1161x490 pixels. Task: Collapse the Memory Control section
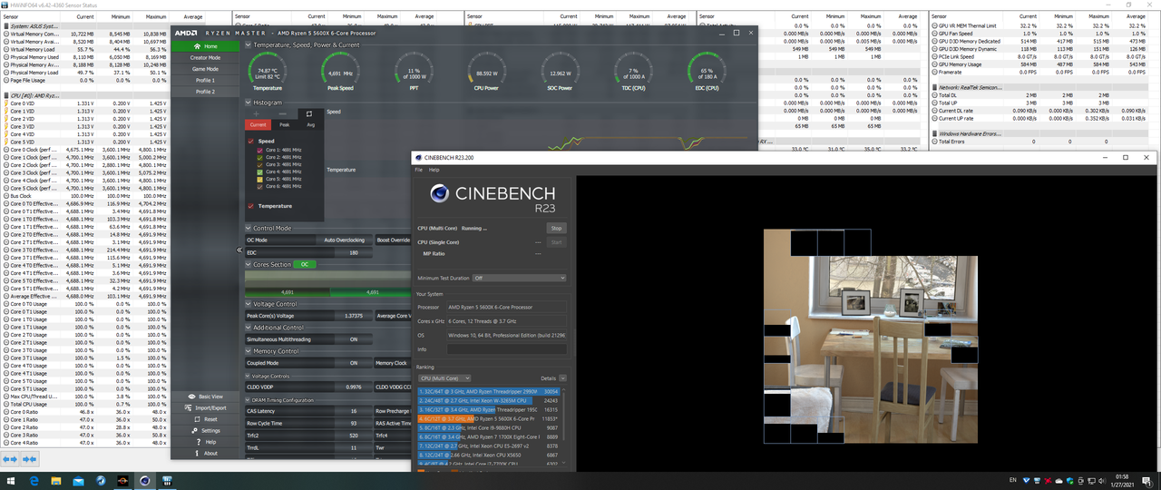click(249, 351)
